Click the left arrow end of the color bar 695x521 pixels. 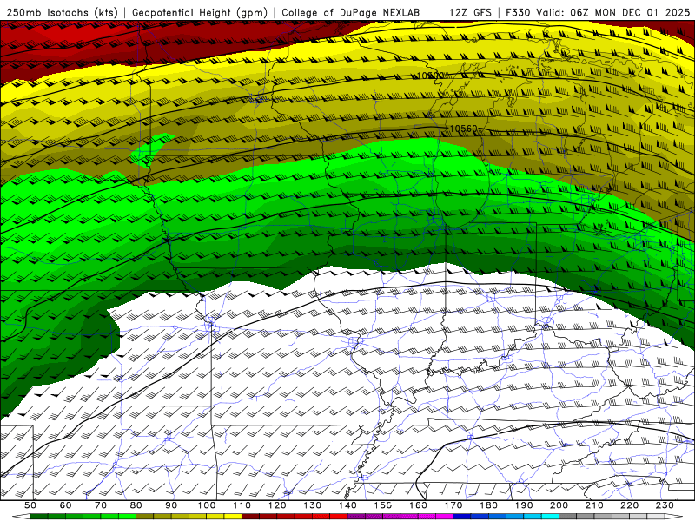(21, 517)
